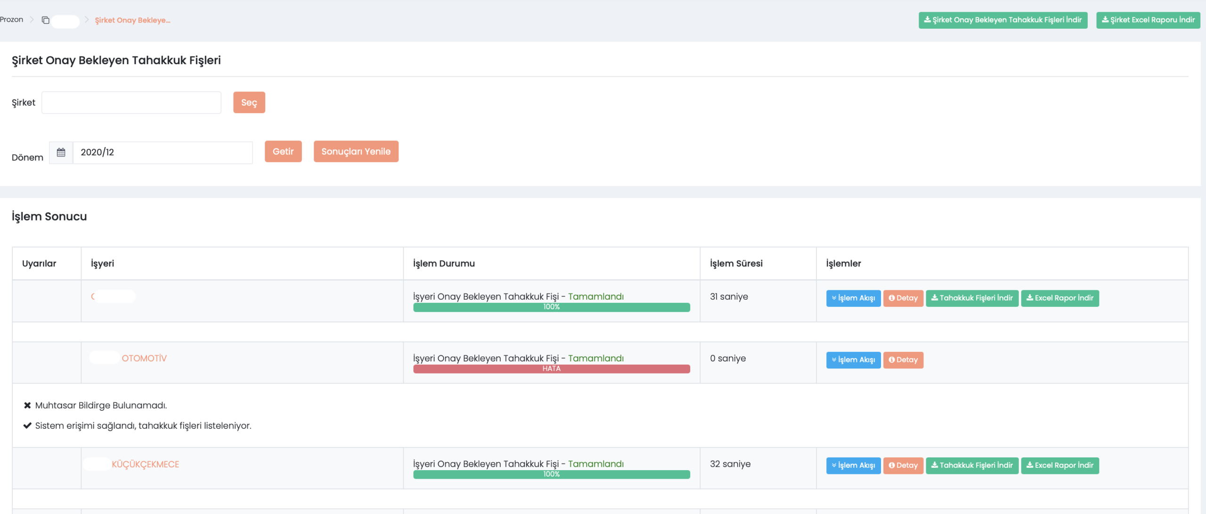1206x514 pixels.
Task: Open the OTOMOTİV workplace link
Action: pyautogui.click(x=144, y=358)
